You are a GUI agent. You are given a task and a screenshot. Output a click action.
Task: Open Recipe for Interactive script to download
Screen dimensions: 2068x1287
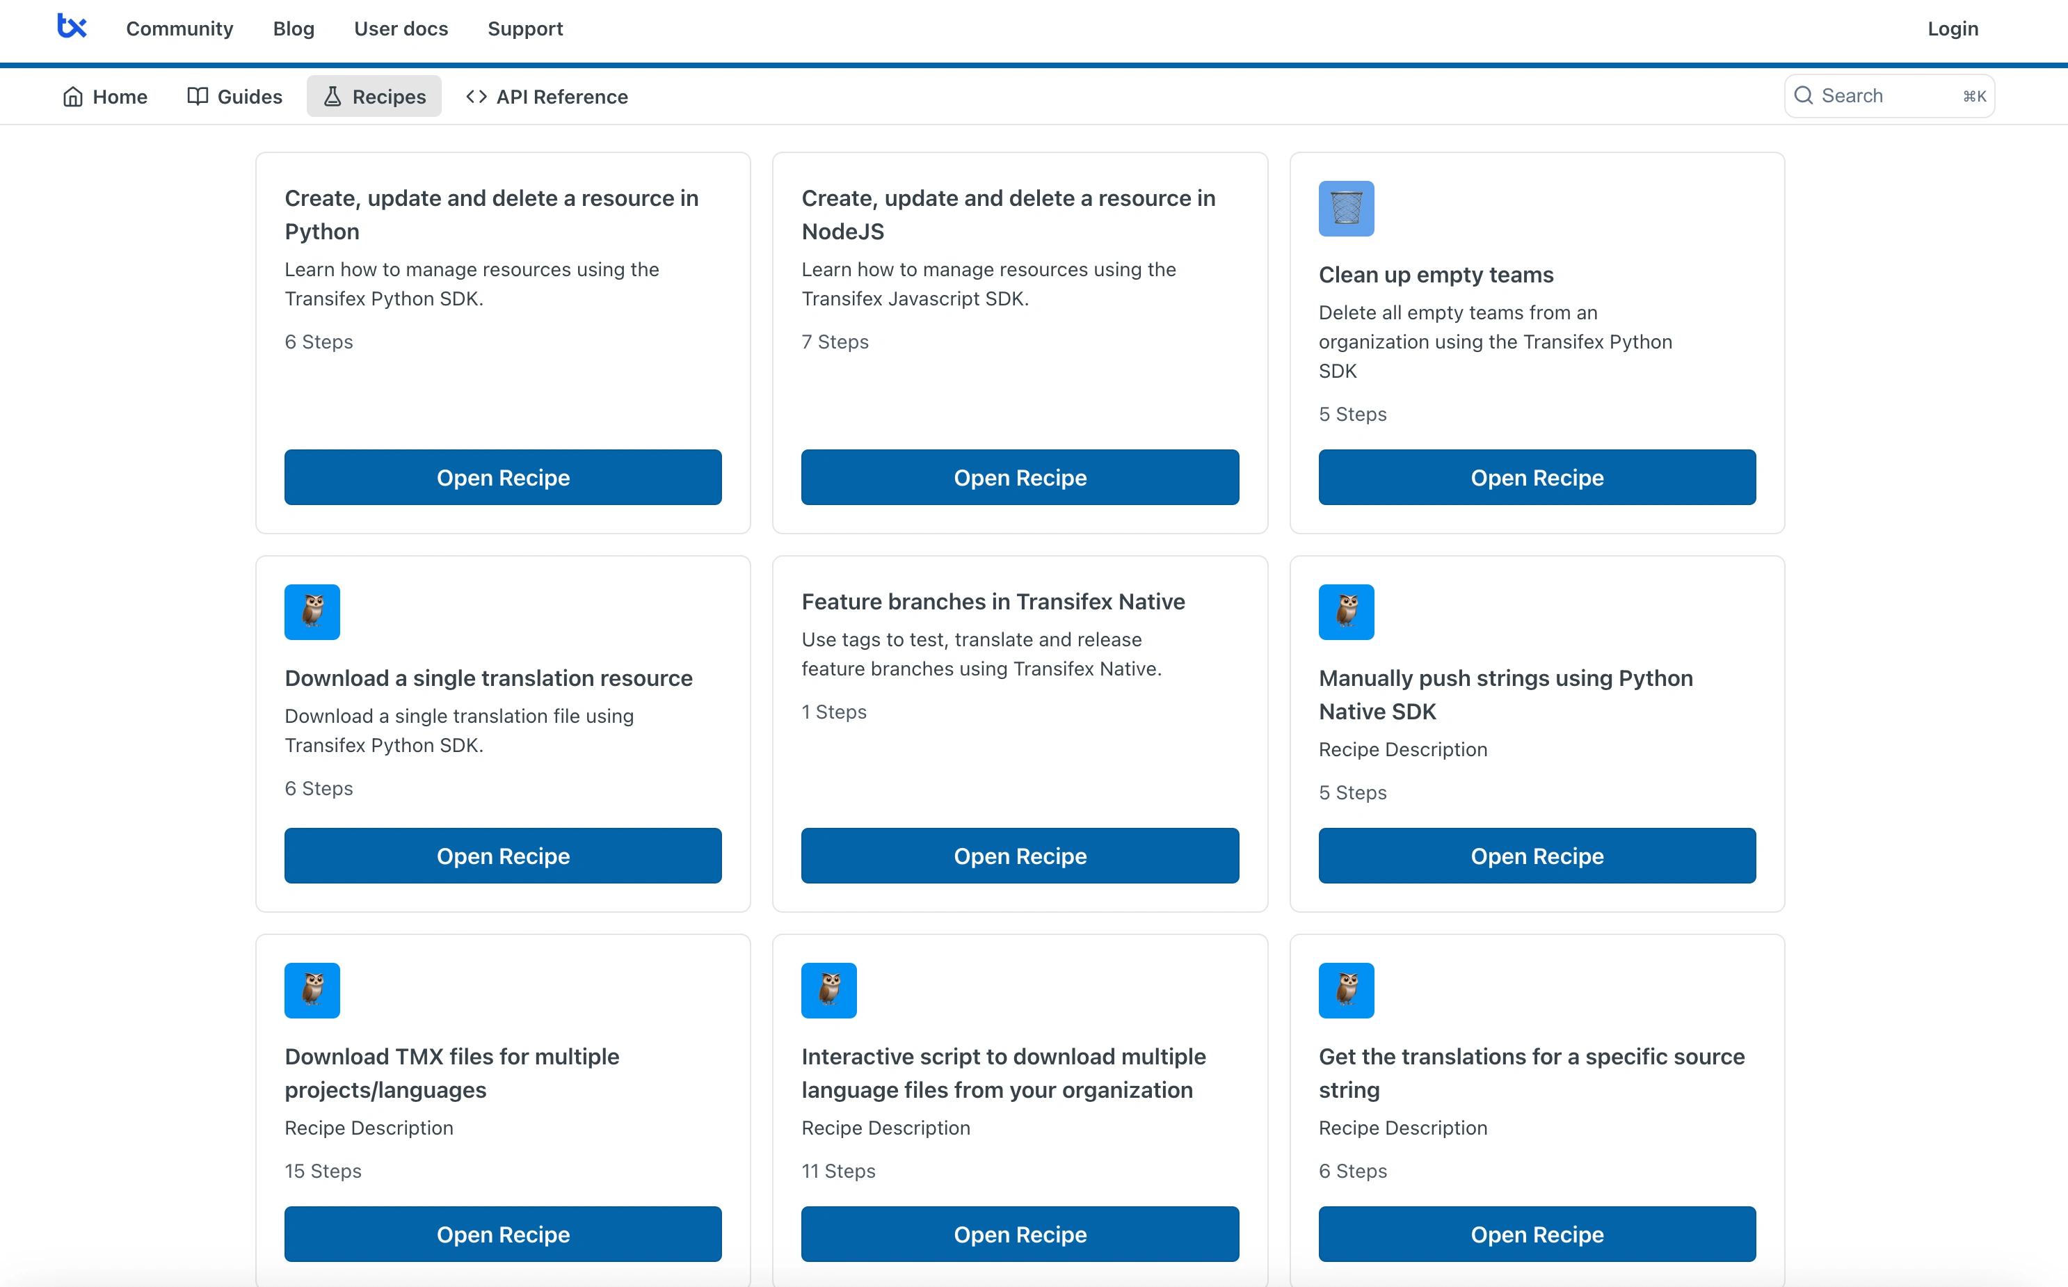[1020, 1234]
